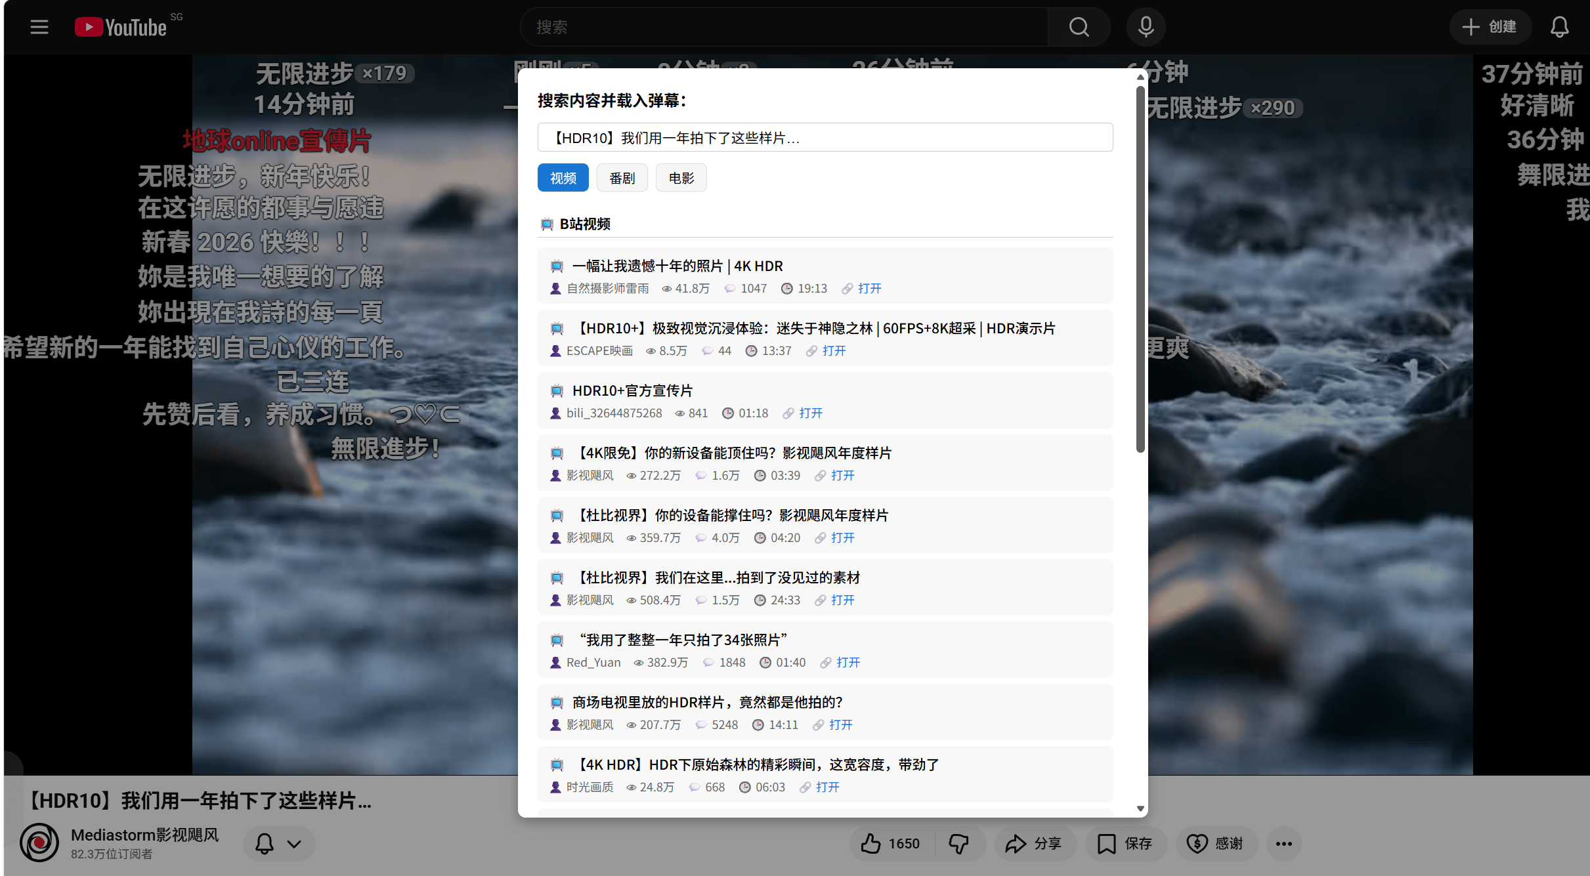Open link for Red_Yuan 34张照片 result
Screen dimensions: 1590x876
[x=848, y=663]
